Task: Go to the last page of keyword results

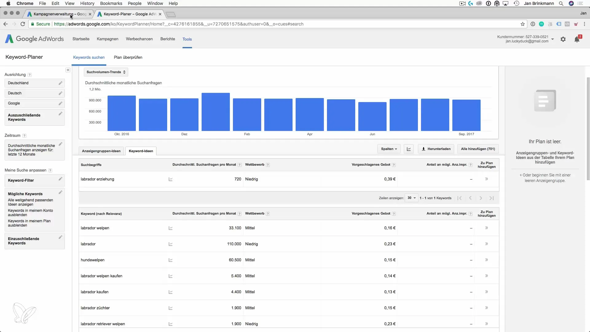Action: [x=491, y=198]
